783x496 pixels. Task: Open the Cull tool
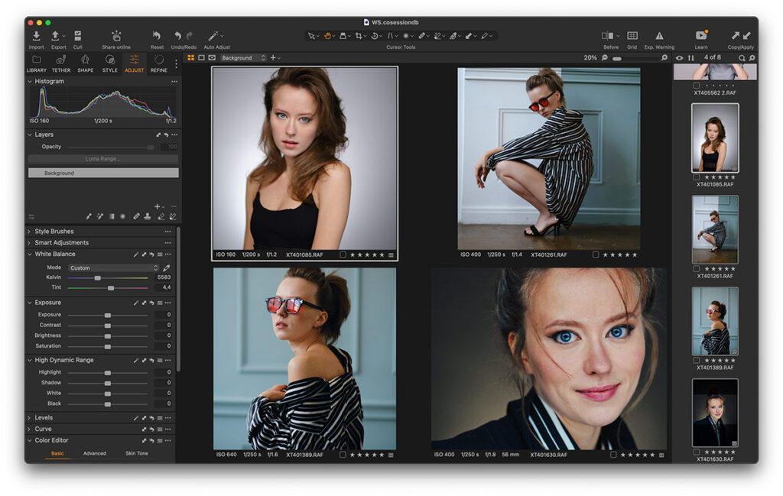point(78,36)
